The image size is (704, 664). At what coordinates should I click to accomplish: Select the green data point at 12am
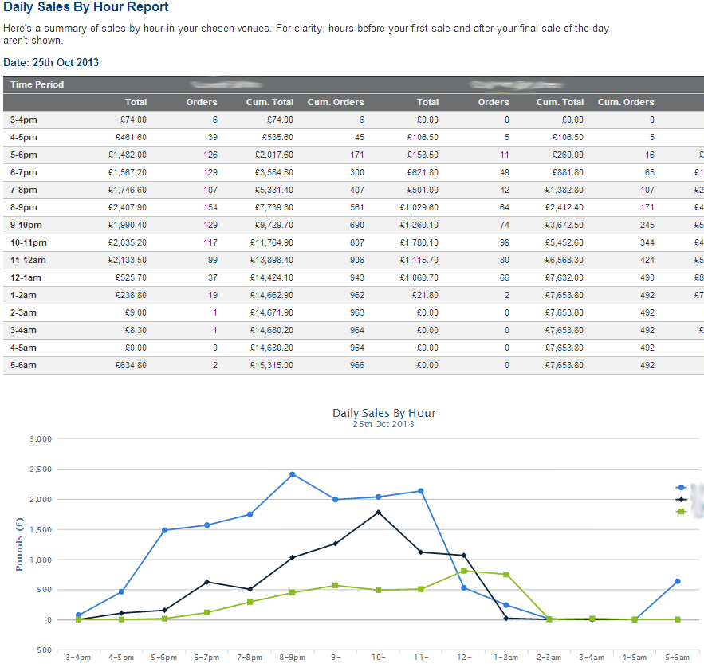[465, 571]
